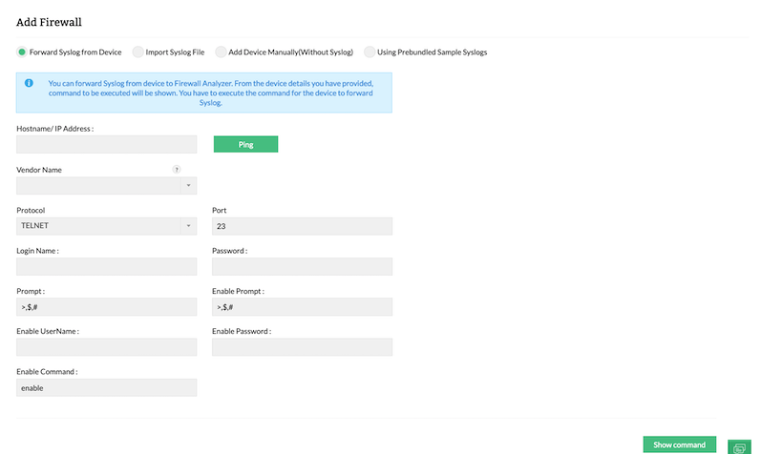The width and height of the screenshot is (761, 454).
Task: Click the Enable Prompt field
Action: [x=302, y=307]
